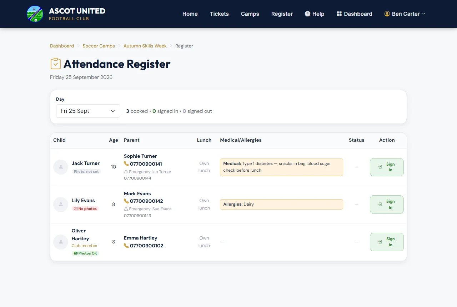Viewport: 457px width, 307px height.
Task: Open the Register nav item
Action: point(282,14)
